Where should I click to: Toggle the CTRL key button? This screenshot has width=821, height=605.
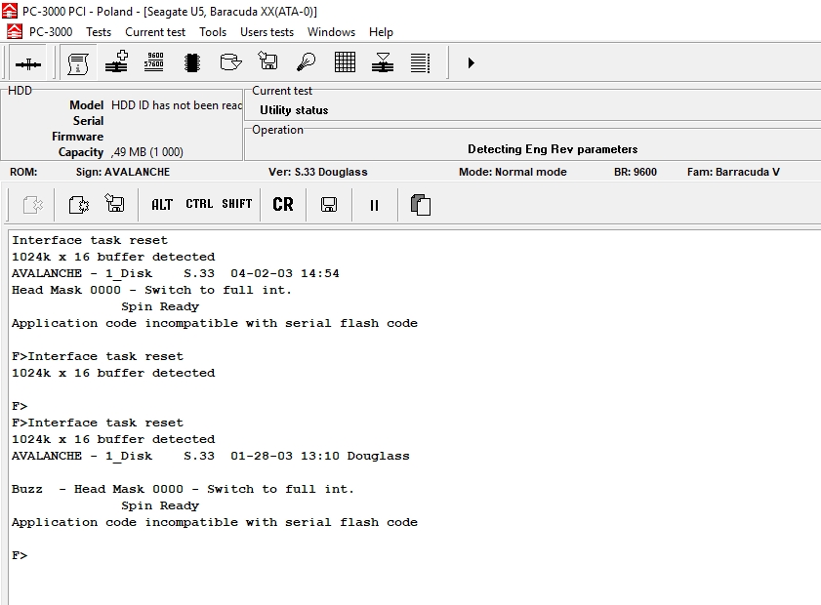199,204
